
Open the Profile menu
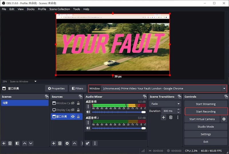42,9
